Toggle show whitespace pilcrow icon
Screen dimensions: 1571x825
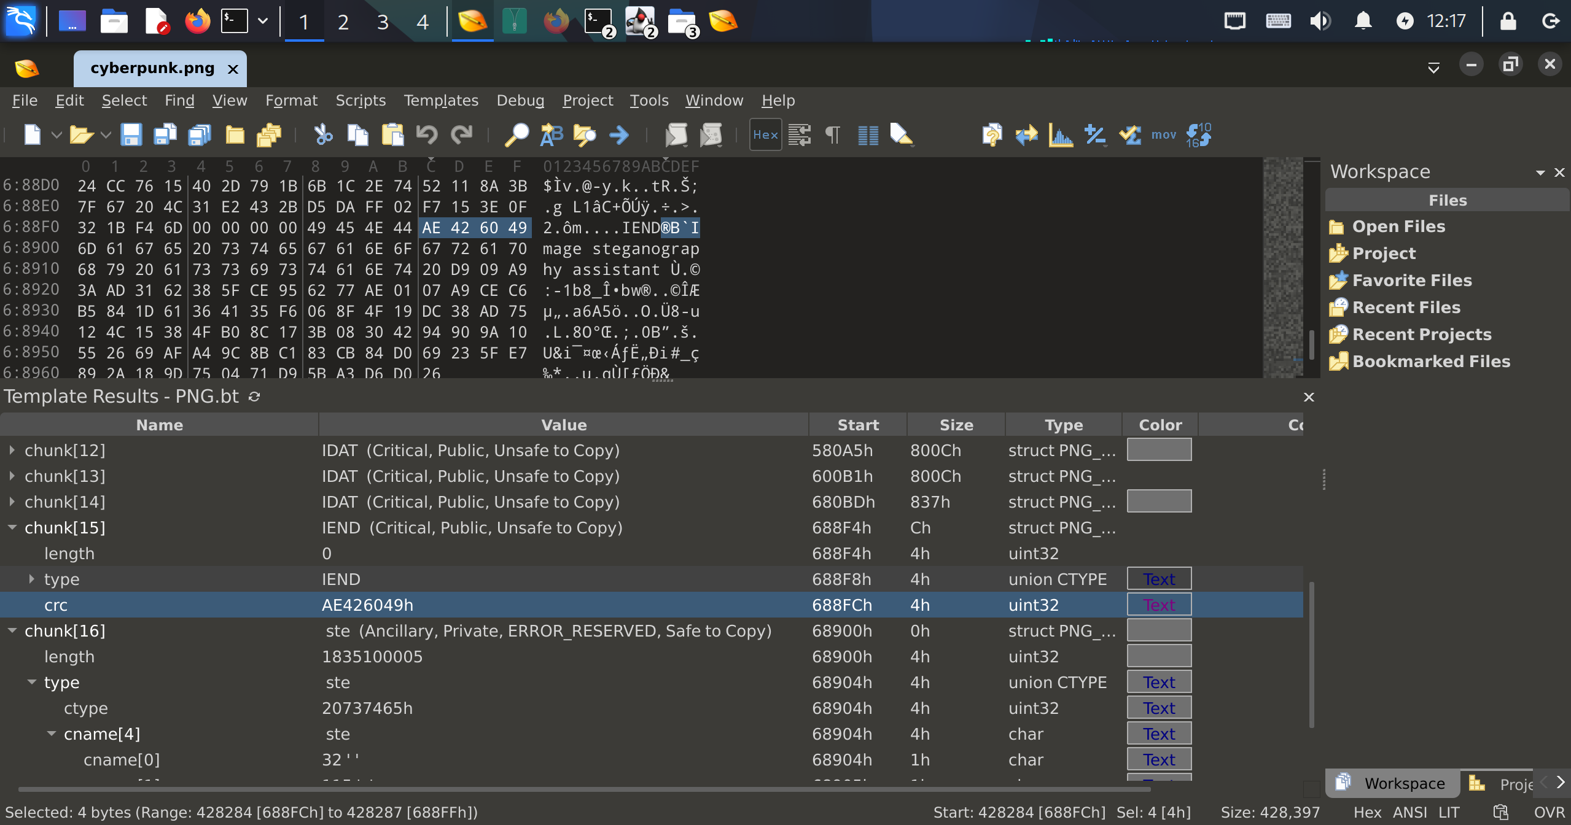pyautogui.click(x=833, y=134)
